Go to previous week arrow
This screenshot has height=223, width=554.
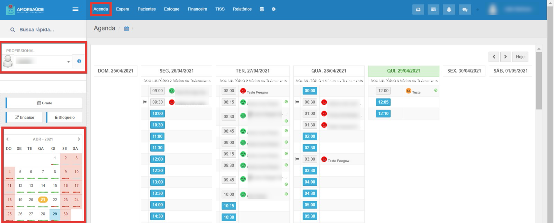[x=494, y=57]
